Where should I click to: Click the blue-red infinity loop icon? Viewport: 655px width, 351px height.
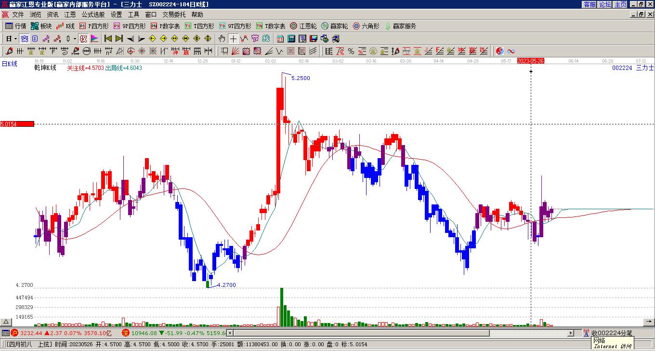511,51
